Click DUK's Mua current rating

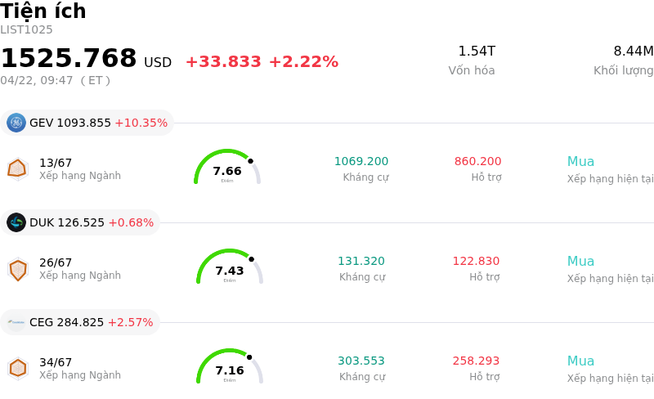pos(580,262)
